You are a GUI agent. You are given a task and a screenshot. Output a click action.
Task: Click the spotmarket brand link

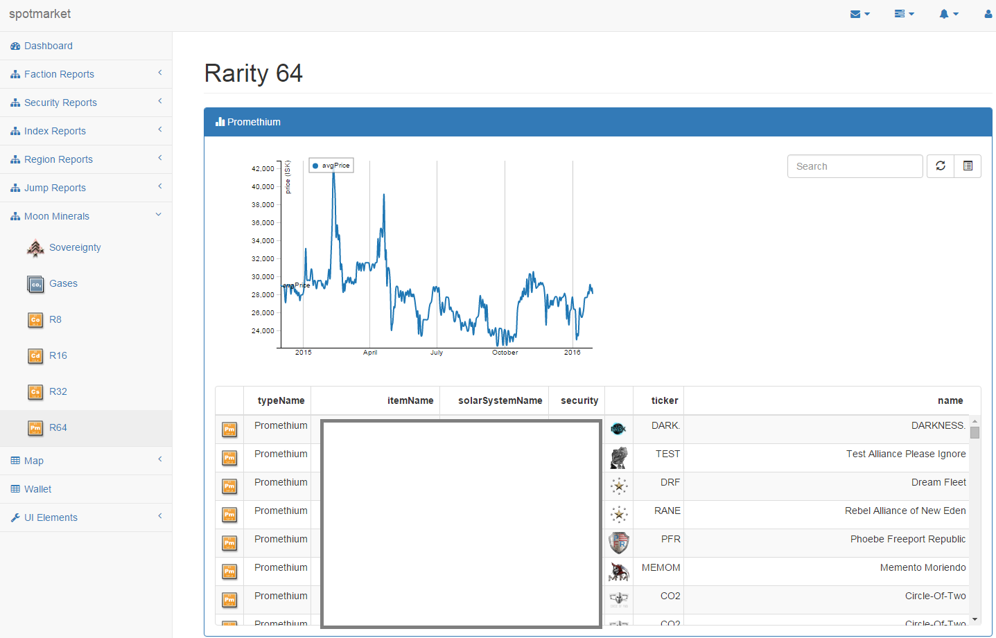(x=40, y=14)
